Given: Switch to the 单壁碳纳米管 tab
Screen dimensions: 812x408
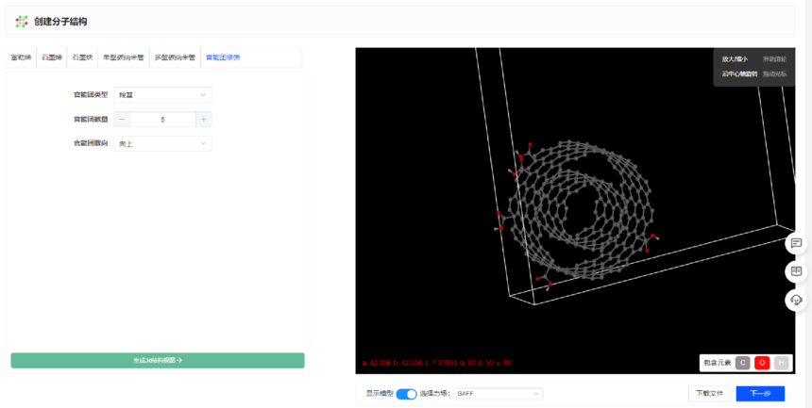Looking at the screenshot, I should [123, 57].
